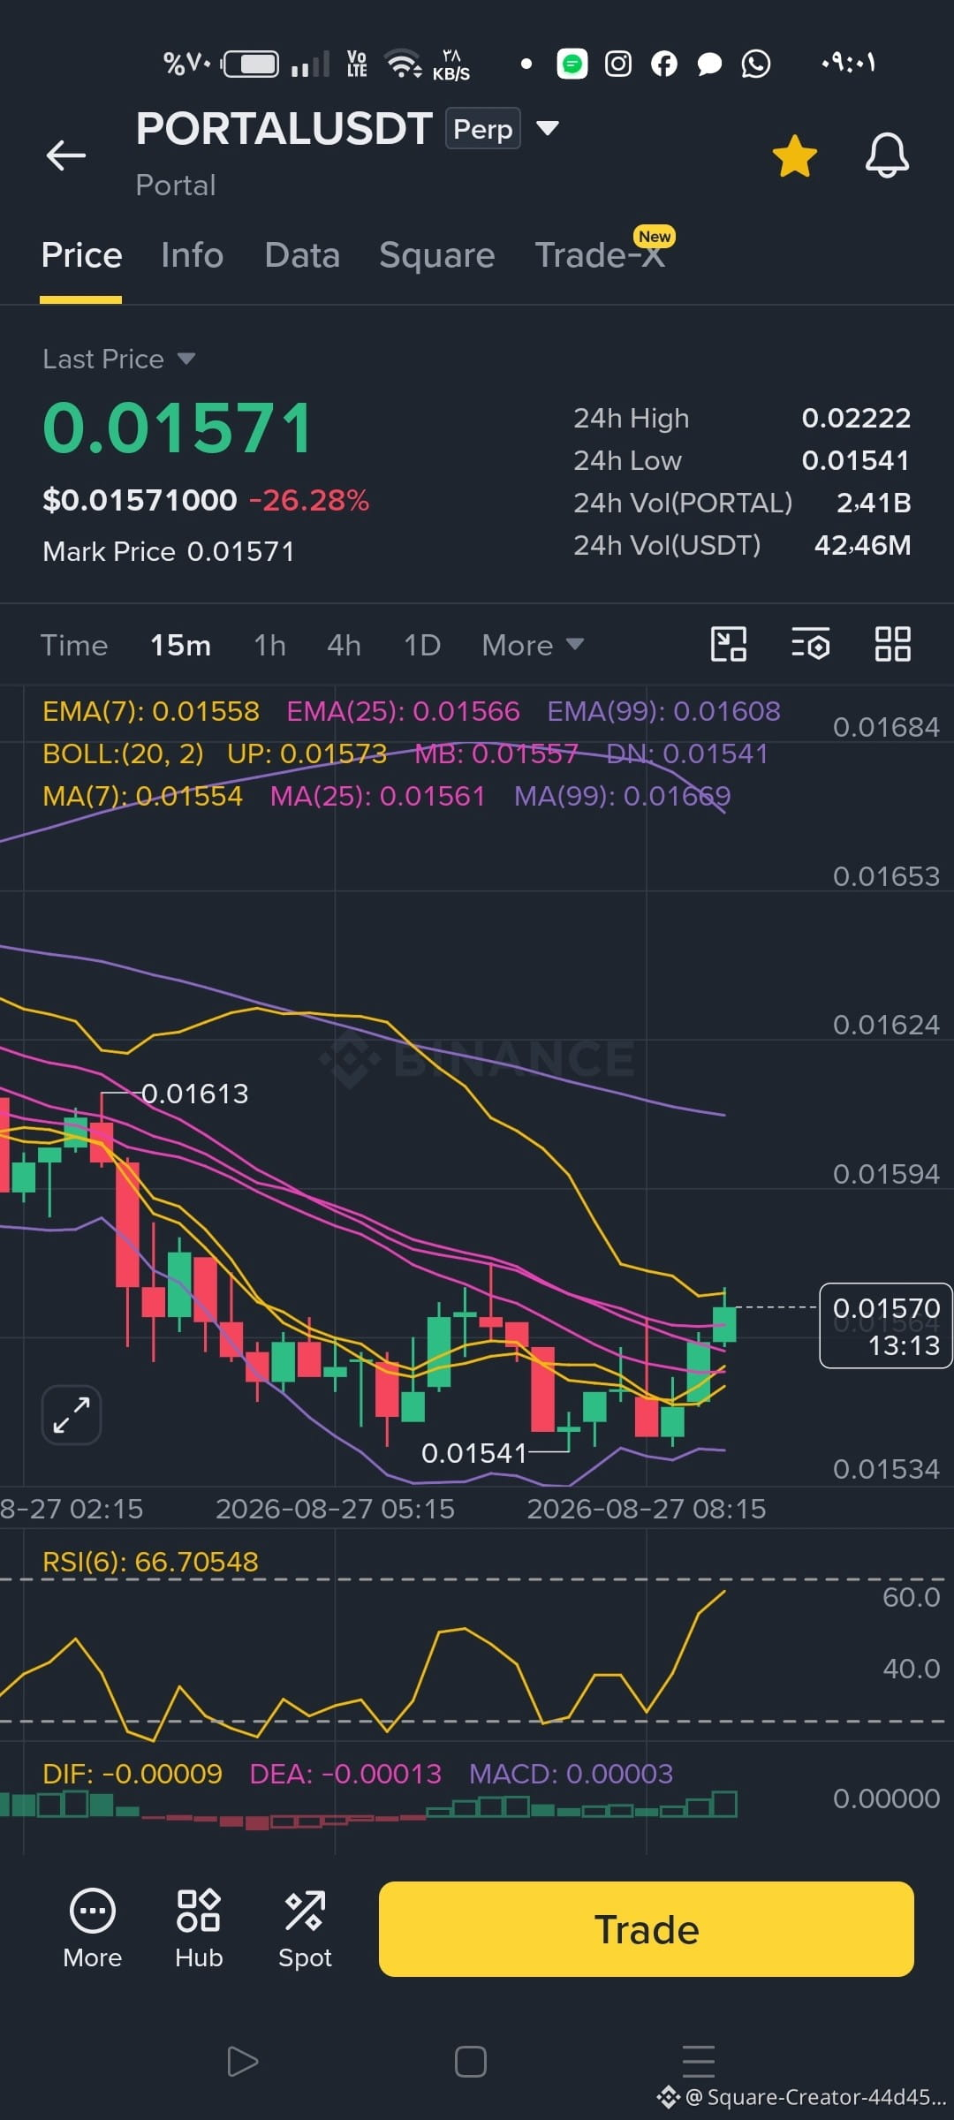This screenshot has height=2120, width=954.
Task: Open price alert bell icon
Action: [x=887, y=156]
